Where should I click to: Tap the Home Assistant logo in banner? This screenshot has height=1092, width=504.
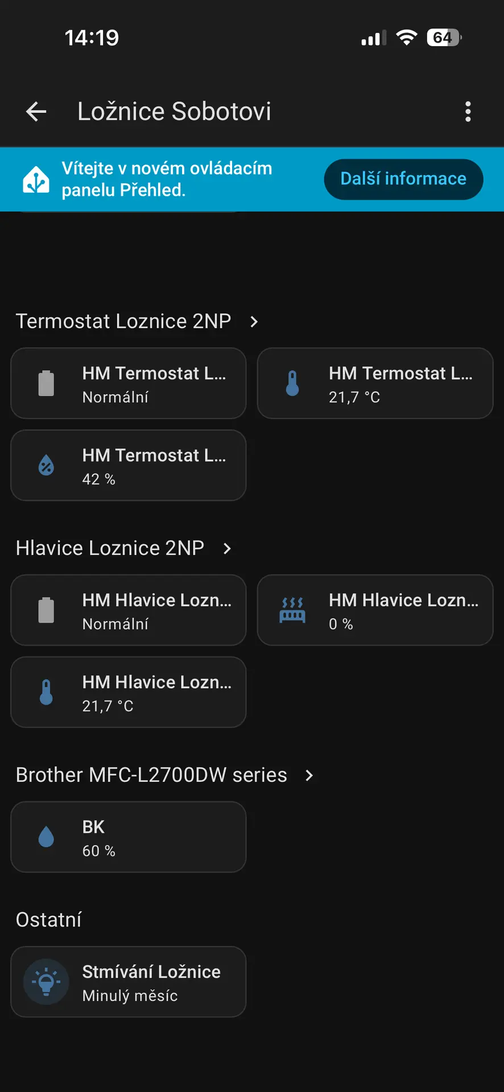36,180
